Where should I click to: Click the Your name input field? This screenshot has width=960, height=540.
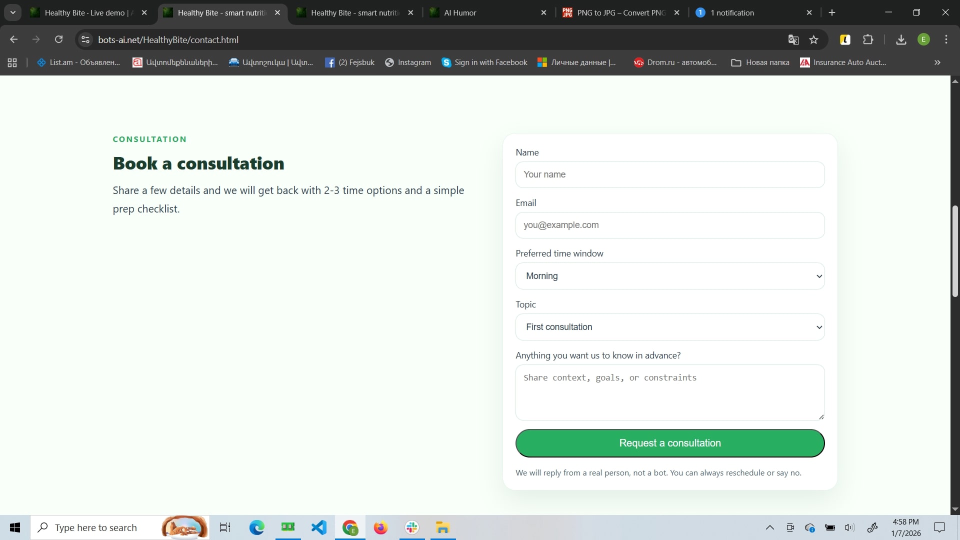click(669, 174)
